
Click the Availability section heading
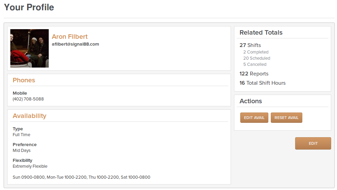coord(30,116)
